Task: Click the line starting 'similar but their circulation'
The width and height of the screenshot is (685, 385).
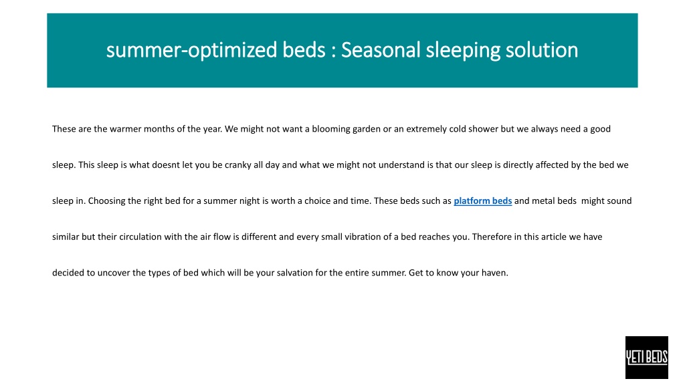Action: tap(327, 237)
